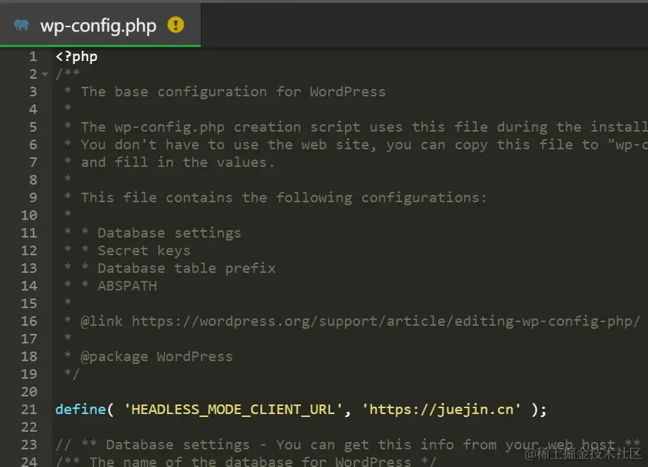Viewport: 648px width, 467px height.
Task: Select the wp-config.php tab
Action: pyautogui.click(x=100, y=25)
